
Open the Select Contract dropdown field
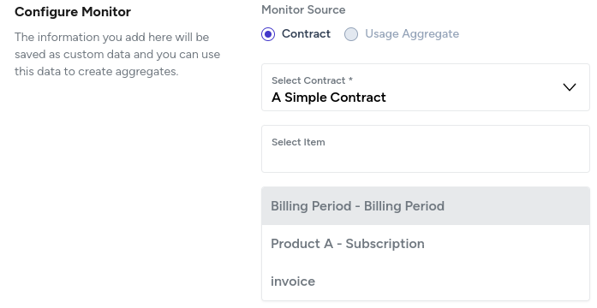[x=426, y=87]
